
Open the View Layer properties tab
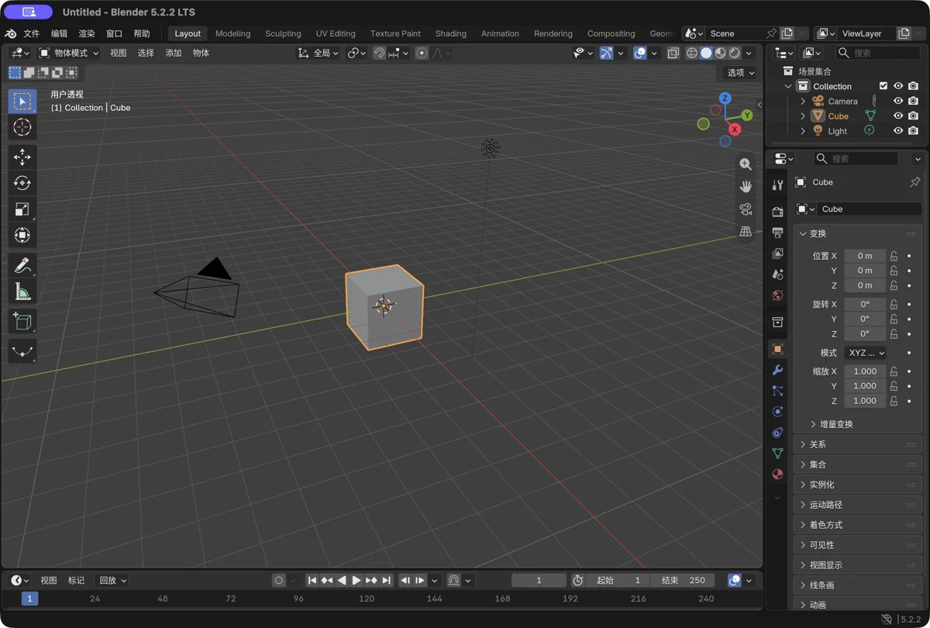click(778, 254)
